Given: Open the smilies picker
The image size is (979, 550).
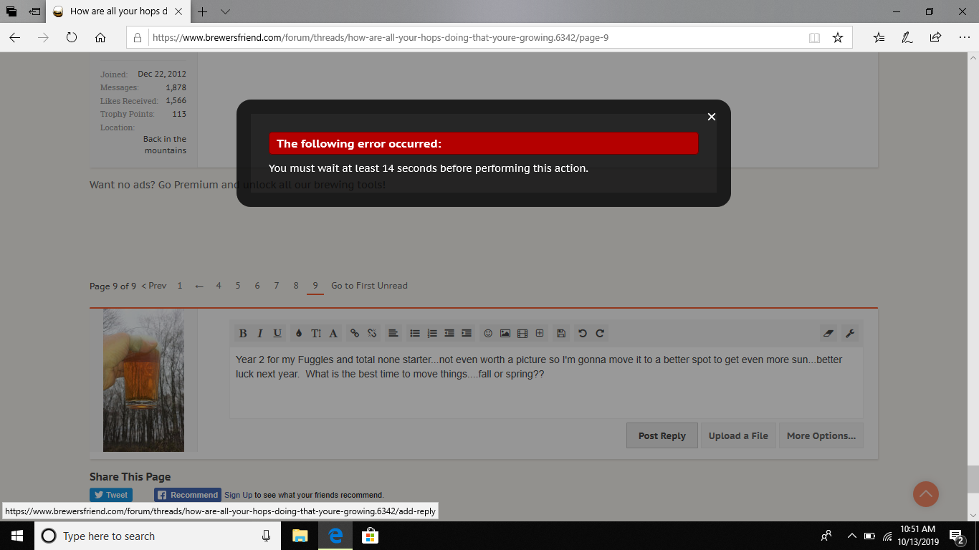Looking at the screenshot, I should [x=488, y=333].
